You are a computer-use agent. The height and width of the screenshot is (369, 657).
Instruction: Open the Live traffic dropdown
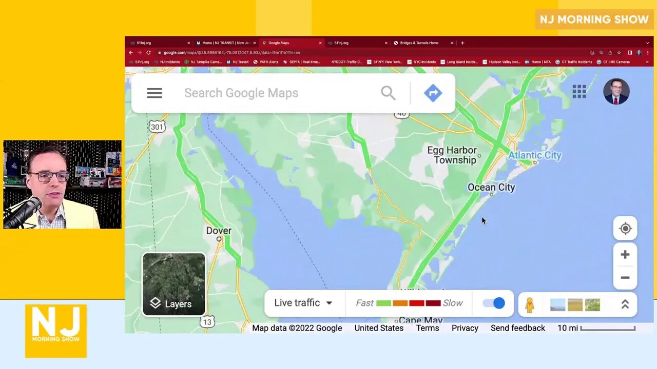[x=303, y=303]
